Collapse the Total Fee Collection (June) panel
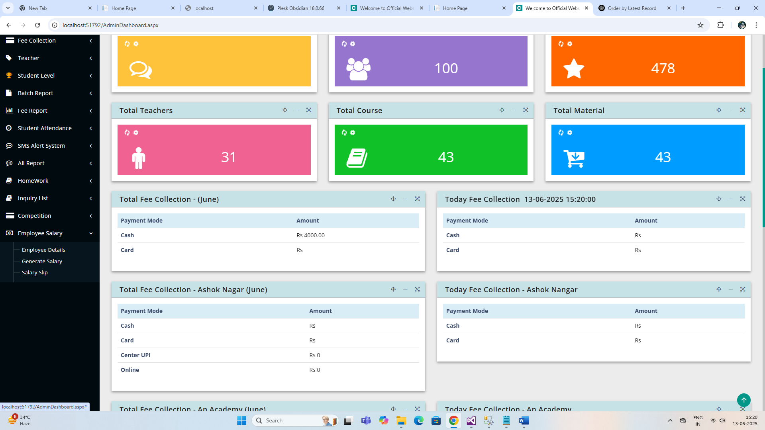Viewport: 765px width, 430px height. 405,199
